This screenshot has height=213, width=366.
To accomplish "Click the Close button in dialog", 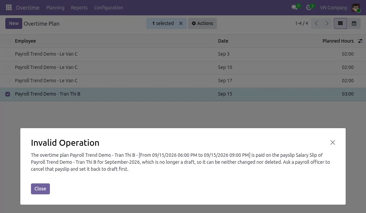I will [x=40, y=189].
